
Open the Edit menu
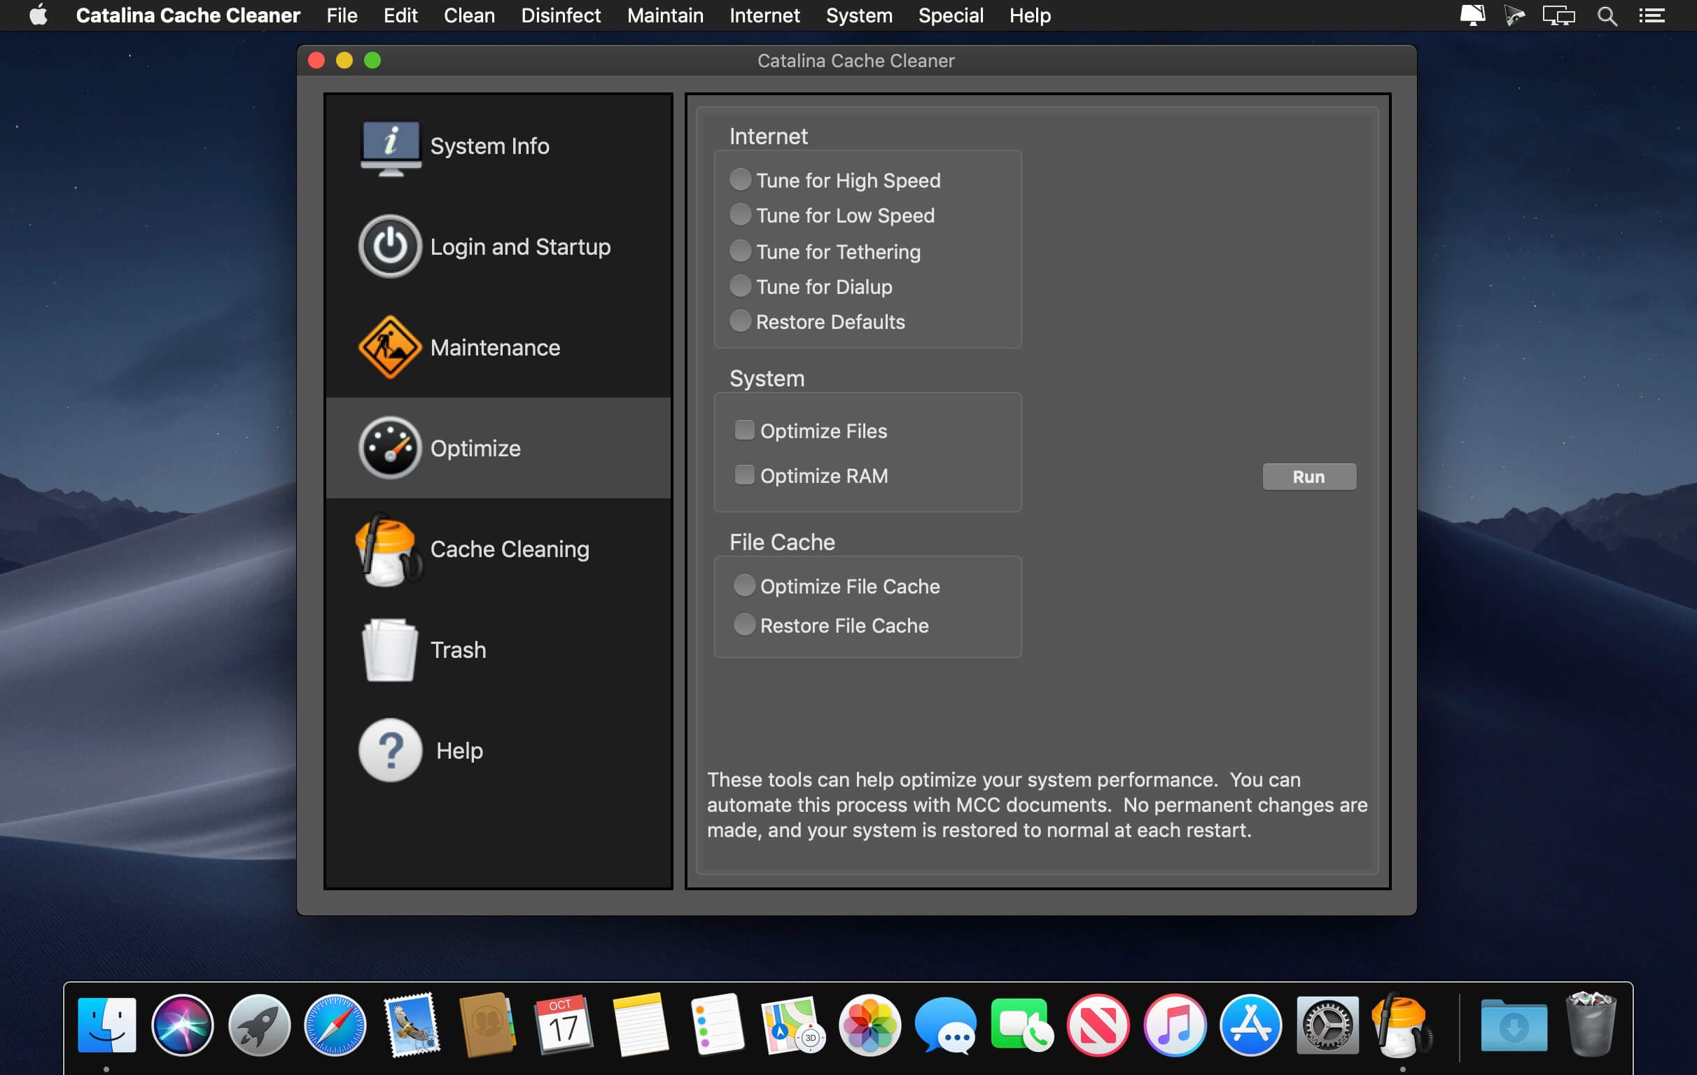tap(400, 15)
